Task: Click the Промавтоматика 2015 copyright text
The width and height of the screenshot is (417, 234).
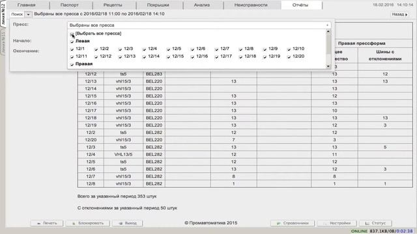Action: coord(211,223)
